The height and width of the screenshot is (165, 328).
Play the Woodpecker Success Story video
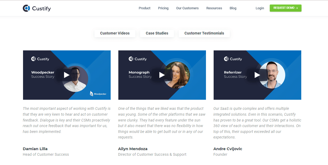[x=67, y=75]
